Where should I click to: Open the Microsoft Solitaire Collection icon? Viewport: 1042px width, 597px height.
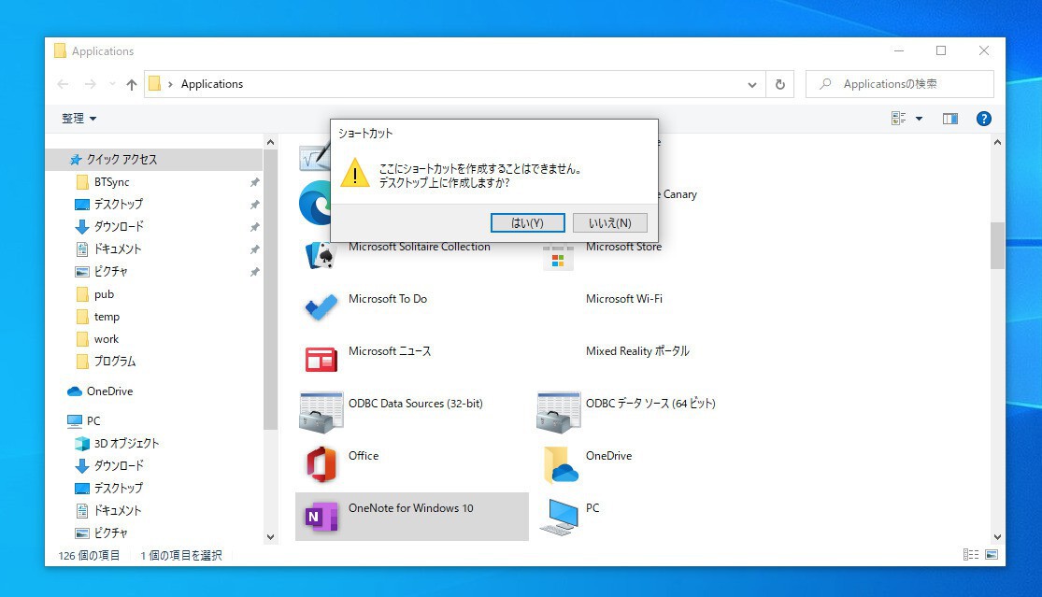[321, 255]
